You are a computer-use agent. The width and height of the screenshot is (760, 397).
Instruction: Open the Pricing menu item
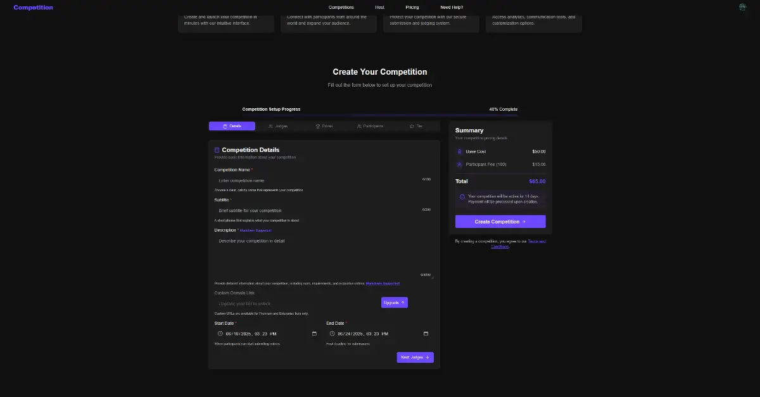point(412,7)
